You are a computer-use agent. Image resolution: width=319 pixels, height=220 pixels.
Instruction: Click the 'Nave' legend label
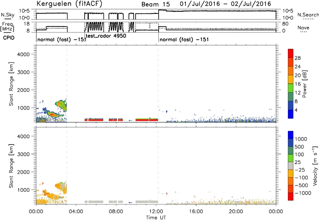(x=303, y=28)
